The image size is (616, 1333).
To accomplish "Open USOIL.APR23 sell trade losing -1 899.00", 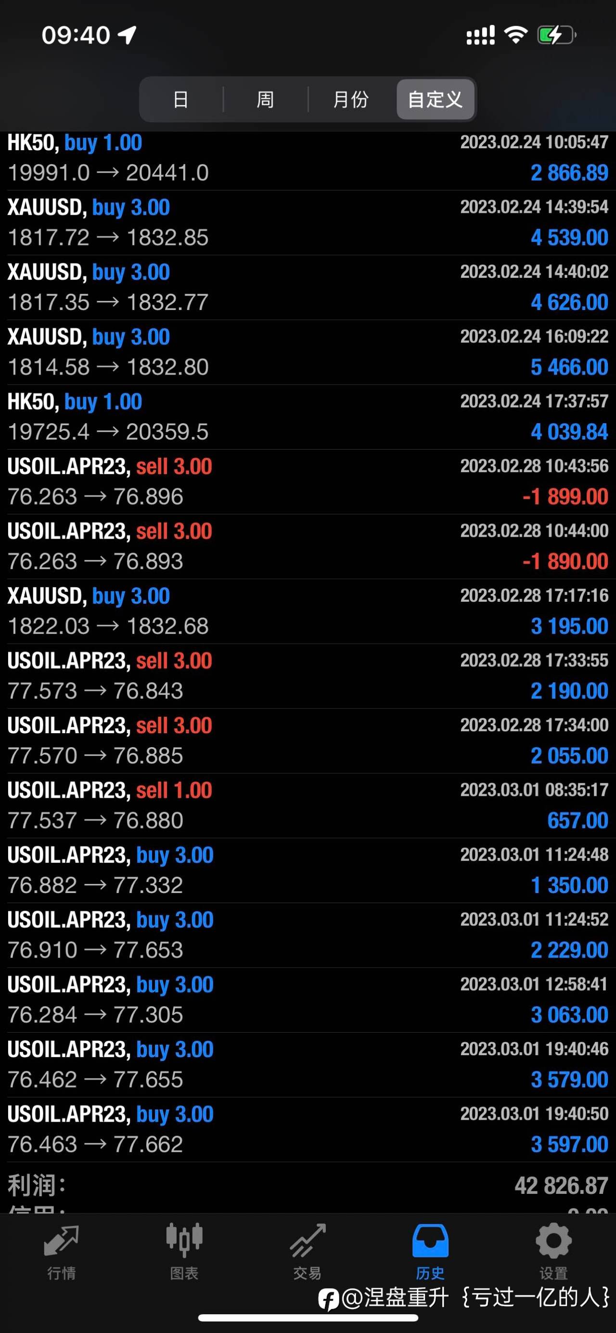I will point(308,481).
